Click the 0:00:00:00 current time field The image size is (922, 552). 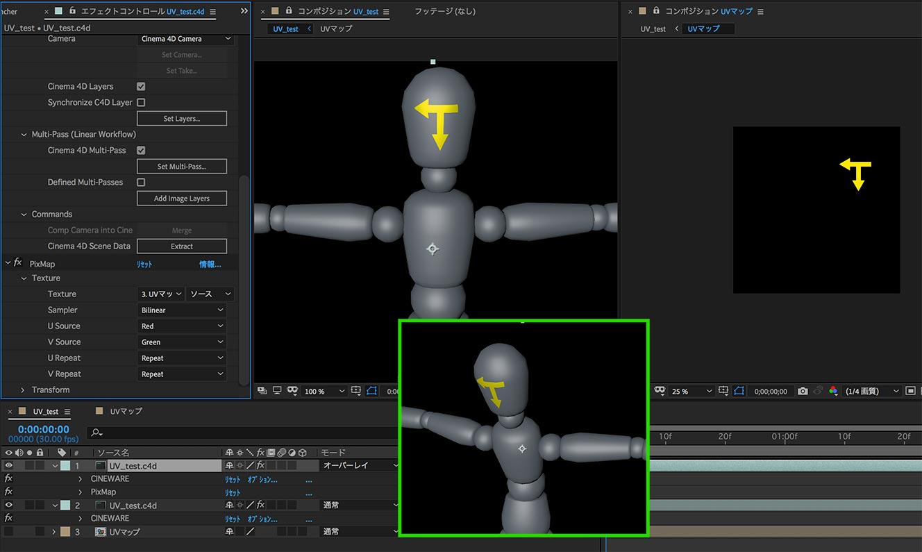pos(44,430)
